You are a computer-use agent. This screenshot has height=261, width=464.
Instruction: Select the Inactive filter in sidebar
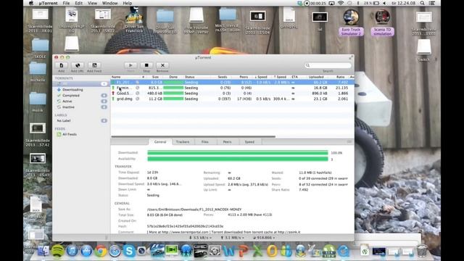(x=68, y=107)
